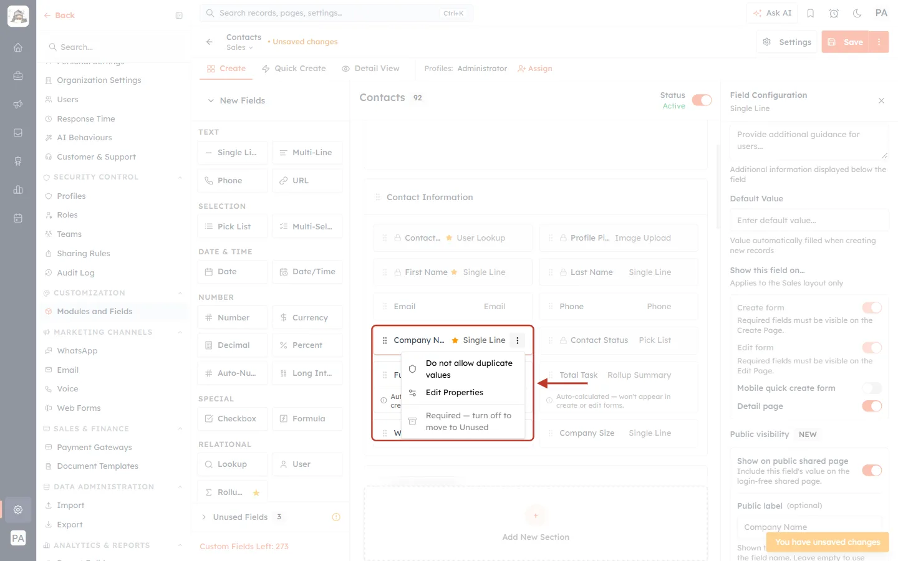
Task: Switch to the Detail View tab
Action: point(370,69)
